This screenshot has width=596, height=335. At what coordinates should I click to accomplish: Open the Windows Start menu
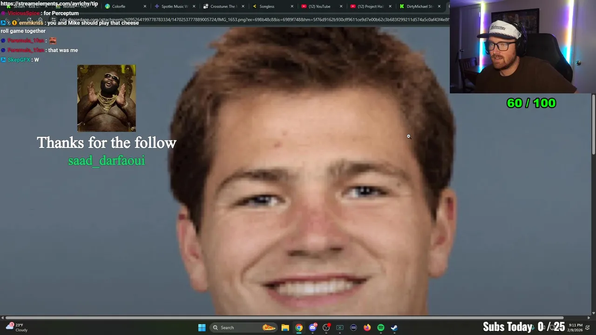point(202,328)
